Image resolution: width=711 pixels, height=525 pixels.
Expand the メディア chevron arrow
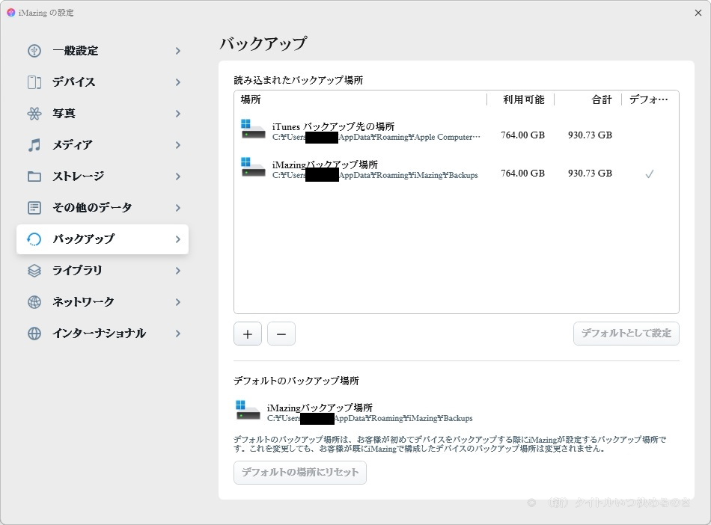[x=178, y=145]
